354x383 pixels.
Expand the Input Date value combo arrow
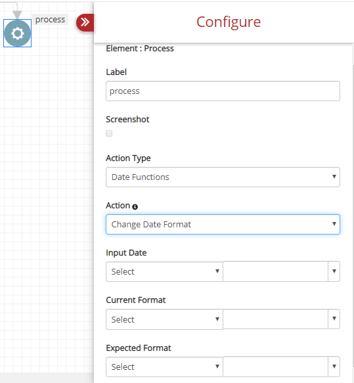pos(334,271)
